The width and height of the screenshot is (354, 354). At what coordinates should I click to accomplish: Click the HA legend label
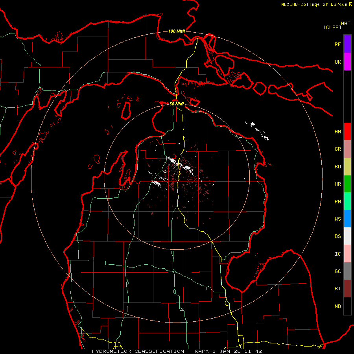(337, 131)
